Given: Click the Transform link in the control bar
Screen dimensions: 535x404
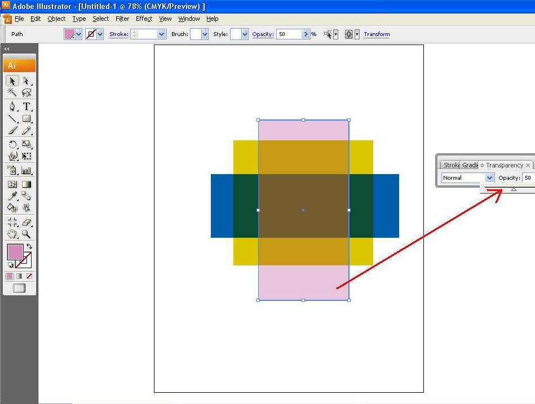Looking at the screenshot, I should pos(377,34).
